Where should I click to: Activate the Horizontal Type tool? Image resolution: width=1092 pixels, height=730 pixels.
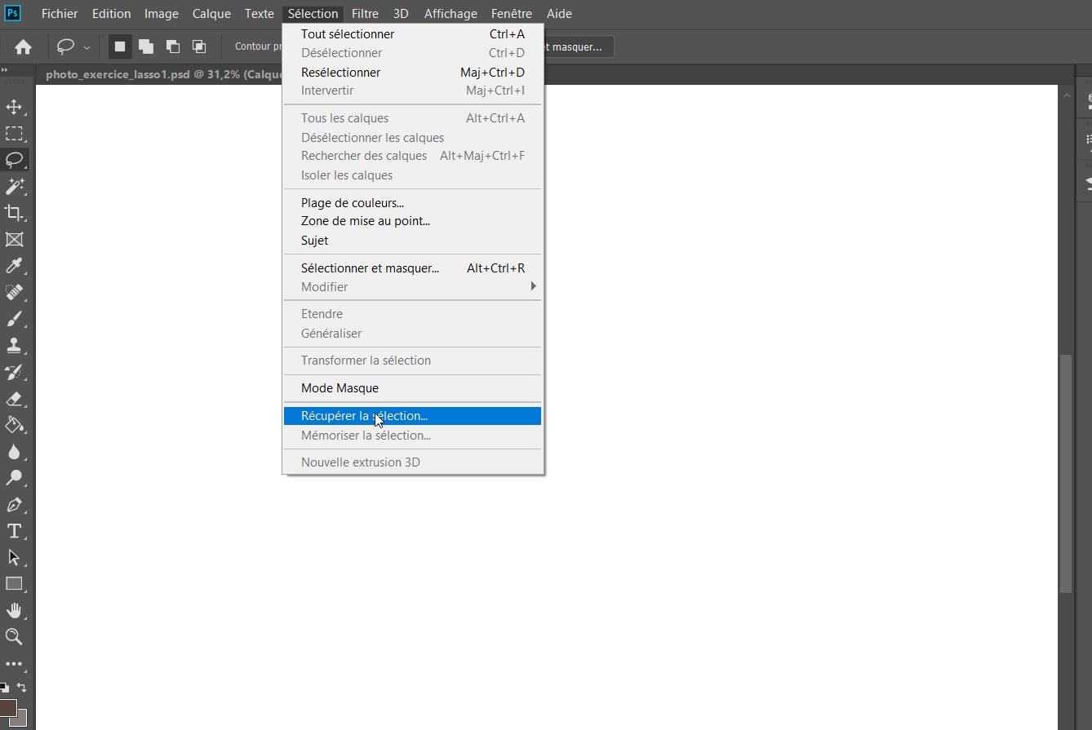point(14,531)
